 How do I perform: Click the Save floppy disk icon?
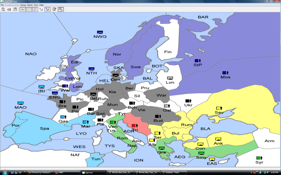(15, 9)
